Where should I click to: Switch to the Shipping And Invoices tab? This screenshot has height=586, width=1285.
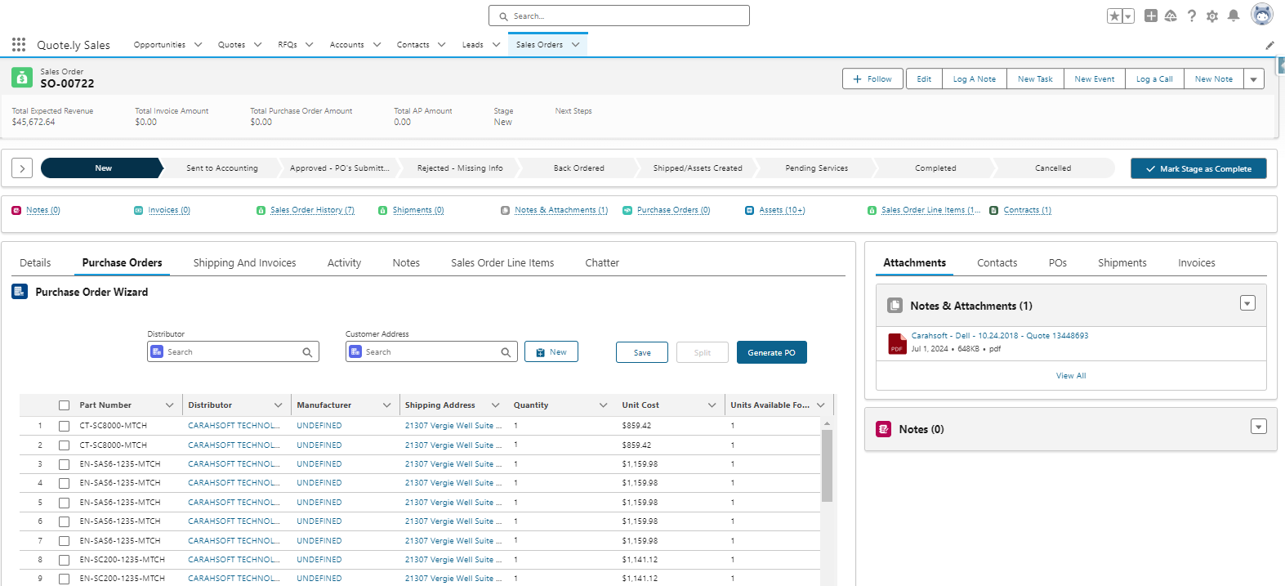tap(244, 263)
